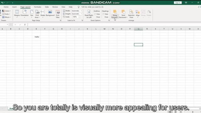Toggle the Gridlines Print checkbox
Viewport: 201px width, 113px height.
coord(95,17)
